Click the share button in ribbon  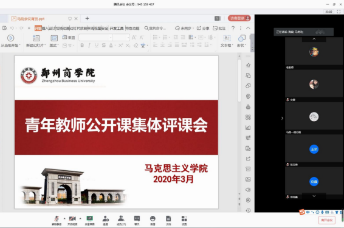[x=203, y=28]
